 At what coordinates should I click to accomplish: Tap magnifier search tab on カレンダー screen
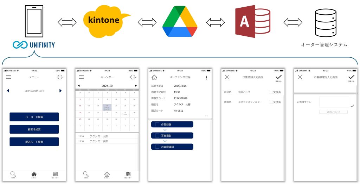[86, 175]
